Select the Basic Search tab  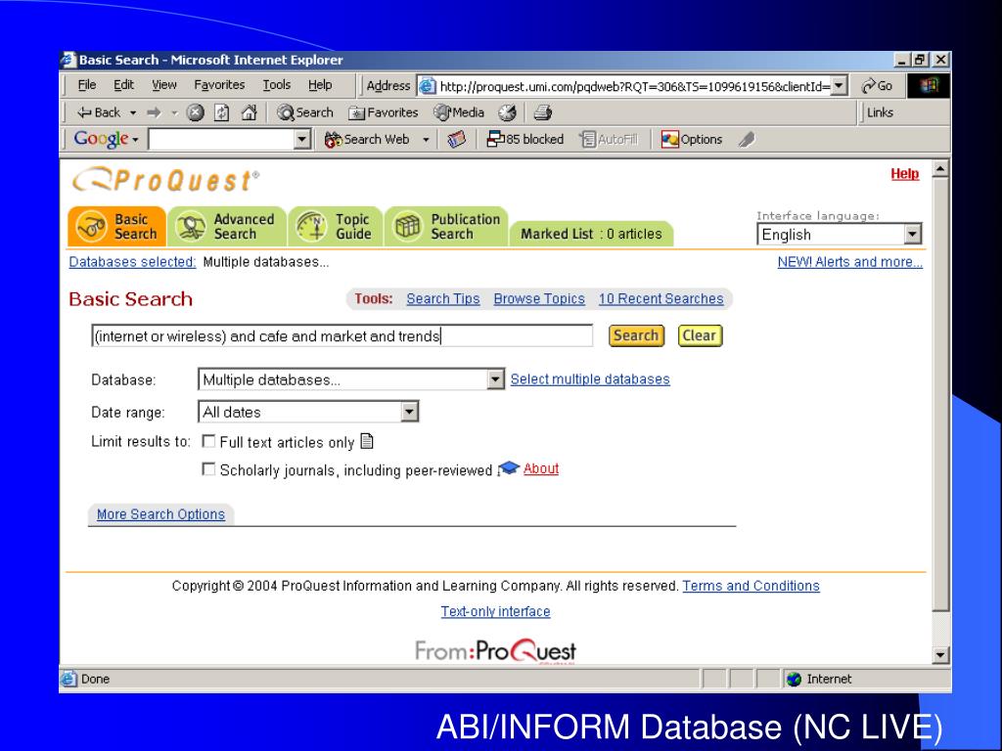click(117, 227)
